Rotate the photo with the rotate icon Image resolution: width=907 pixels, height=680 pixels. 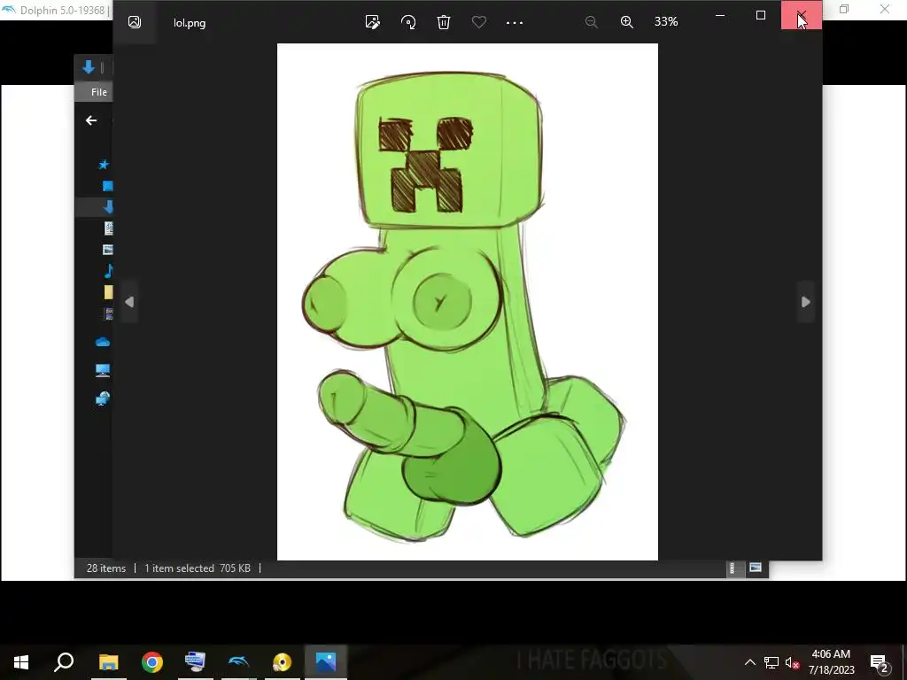click(x=408, y=22)
